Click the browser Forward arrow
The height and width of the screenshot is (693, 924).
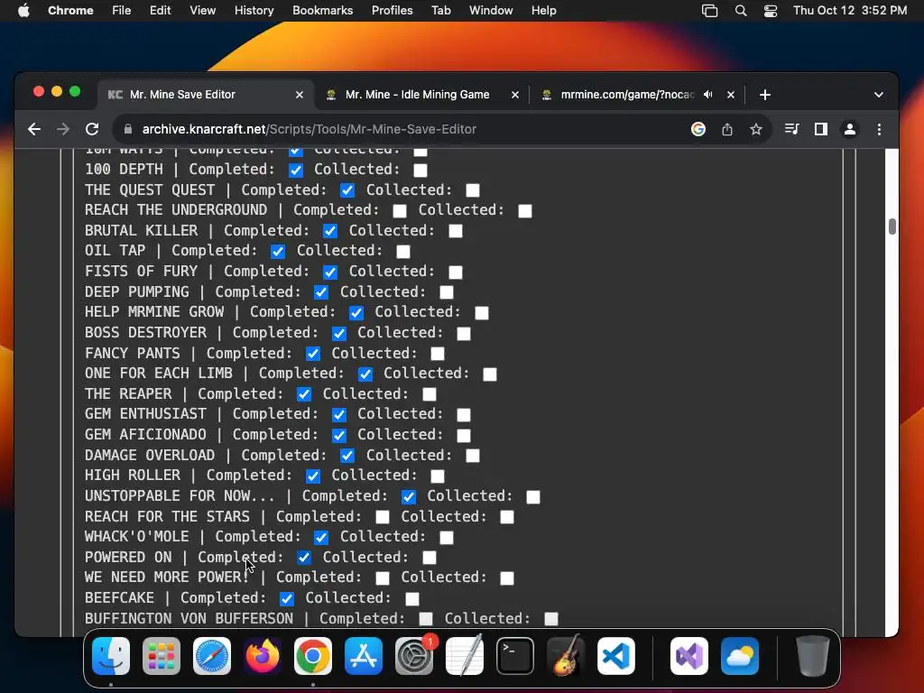[x=63, y=129]
